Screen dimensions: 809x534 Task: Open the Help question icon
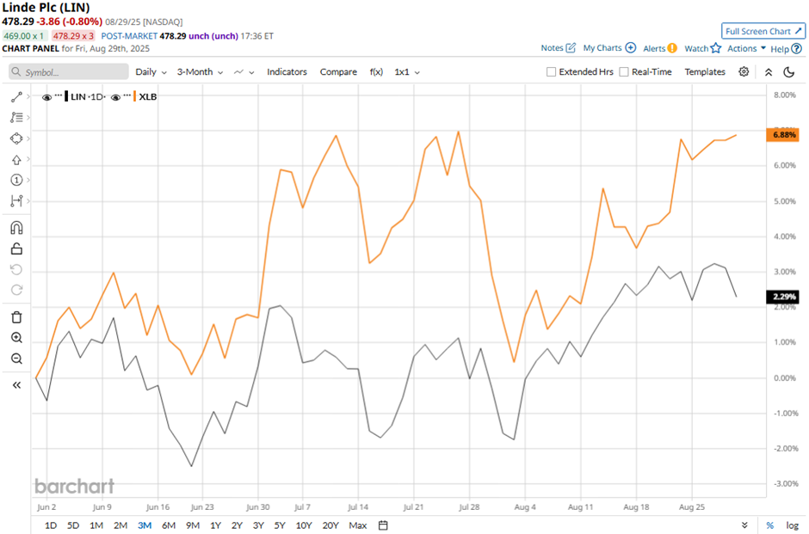coord(797,49)
